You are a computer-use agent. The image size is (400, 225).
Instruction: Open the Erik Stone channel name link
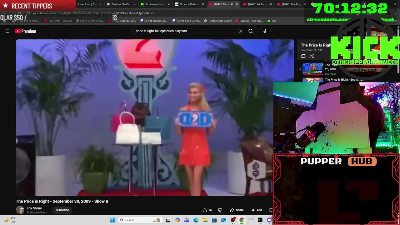pos(34,208)
